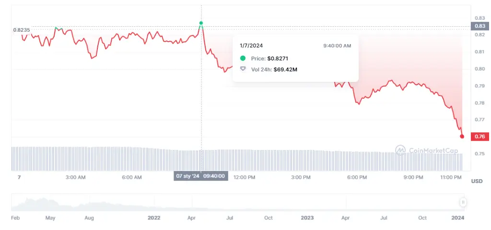Viewport: 491px width, 230px height.
Task: Click the green peak price marker dot
Action: click(201, 23)
